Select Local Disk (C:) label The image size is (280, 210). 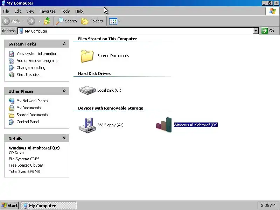tap(109, 90)
